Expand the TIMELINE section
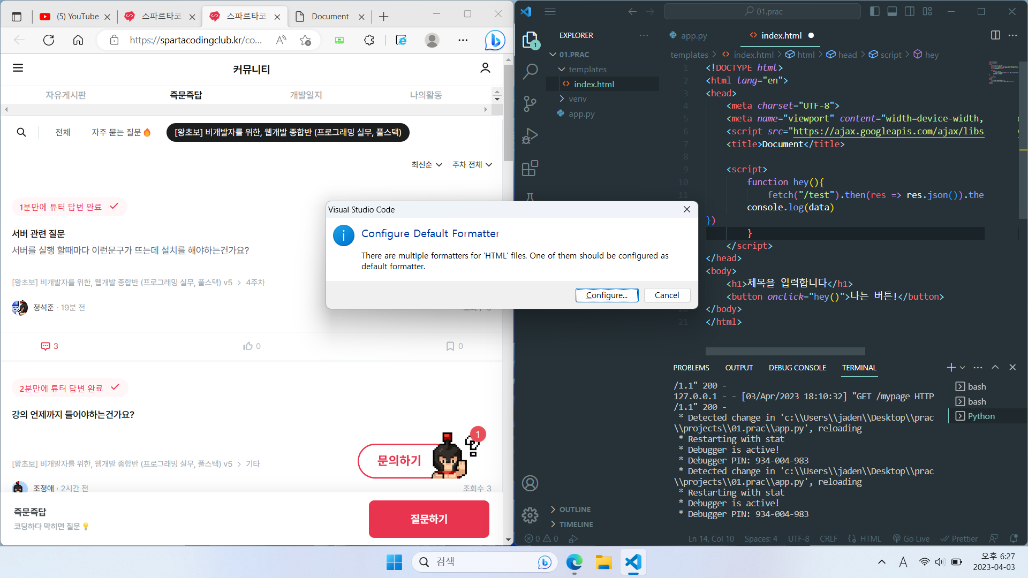This screenshot has width=1028, height=578. (553, 524)
